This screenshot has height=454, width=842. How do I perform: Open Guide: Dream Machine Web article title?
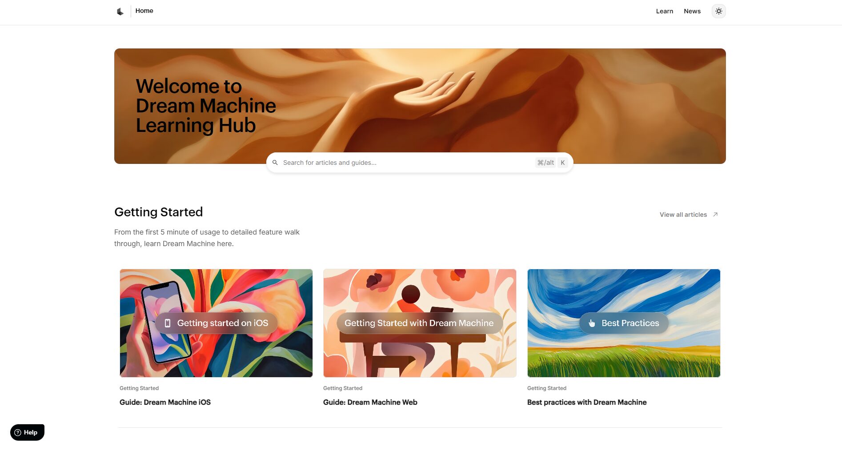pos(370,402)
